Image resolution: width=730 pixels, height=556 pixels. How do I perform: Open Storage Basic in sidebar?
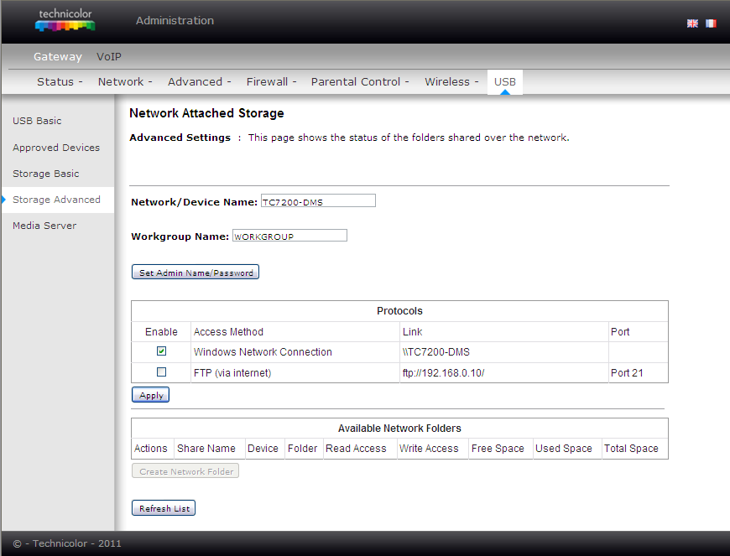46,174
